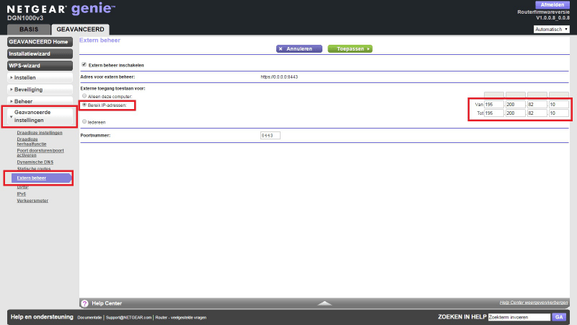577x325 pixels.
Task: Open the IPv6 settings link
Action: tap(22, 194)
